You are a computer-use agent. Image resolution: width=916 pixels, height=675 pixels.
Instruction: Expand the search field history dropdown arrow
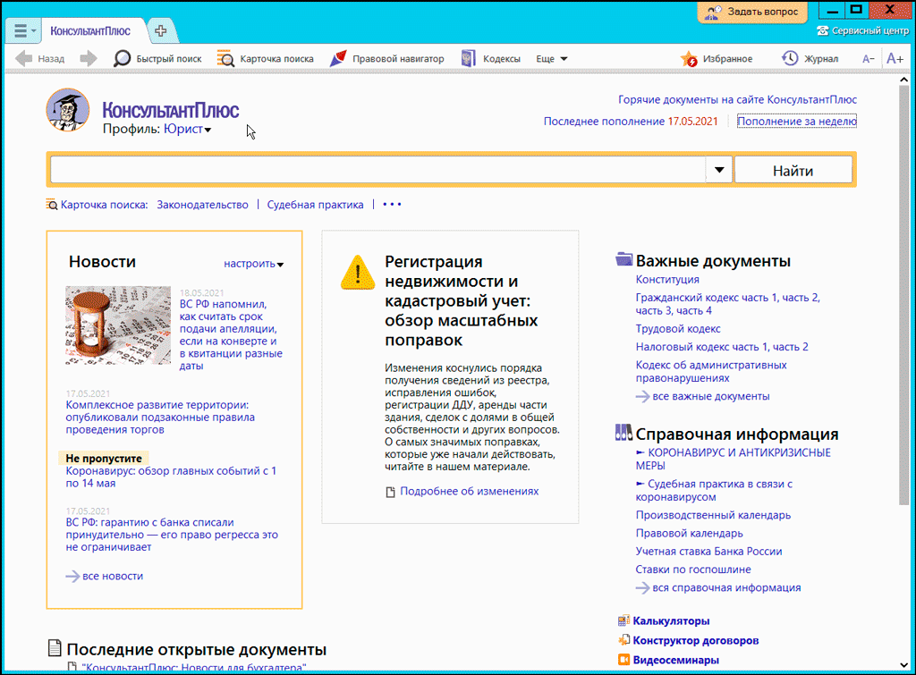719,170
